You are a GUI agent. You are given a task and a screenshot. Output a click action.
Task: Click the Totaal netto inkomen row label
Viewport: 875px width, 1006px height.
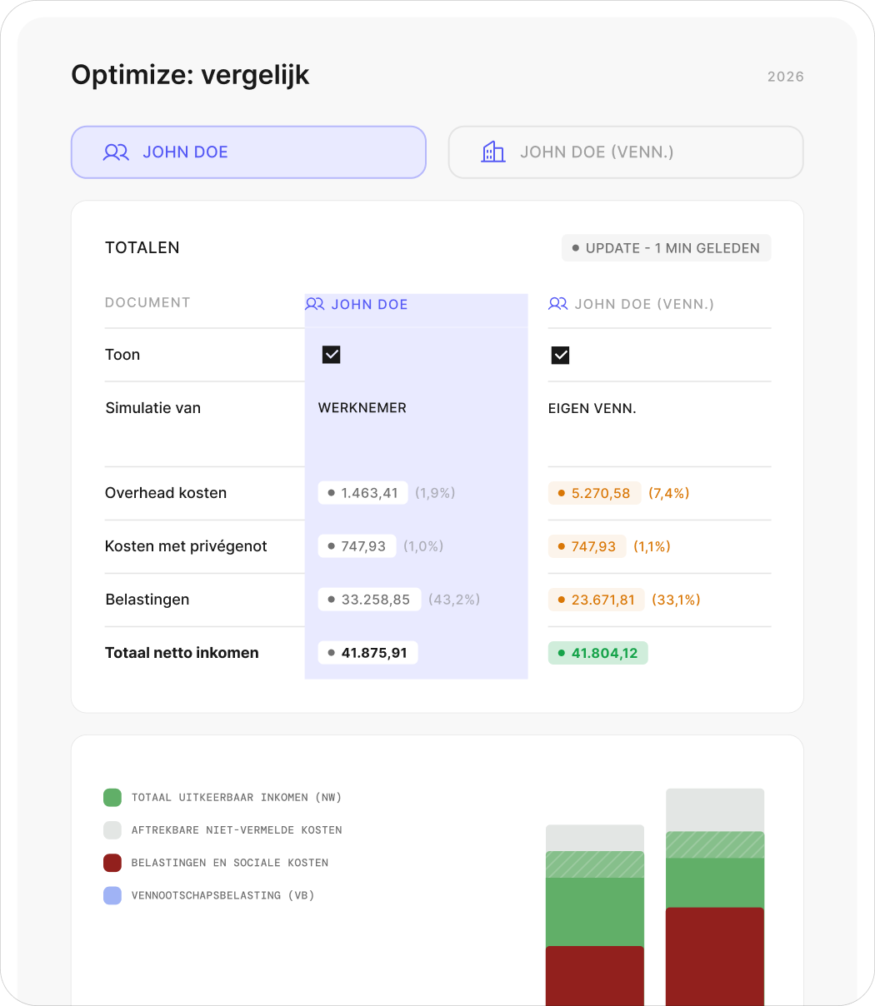point(182,653)
